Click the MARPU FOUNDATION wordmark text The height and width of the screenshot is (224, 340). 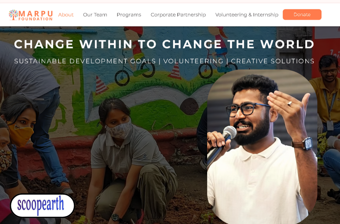(x=36, y=15)
